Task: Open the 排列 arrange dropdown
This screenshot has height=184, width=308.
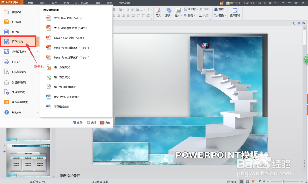Action: pyautogui.click(x=189, y=15)
